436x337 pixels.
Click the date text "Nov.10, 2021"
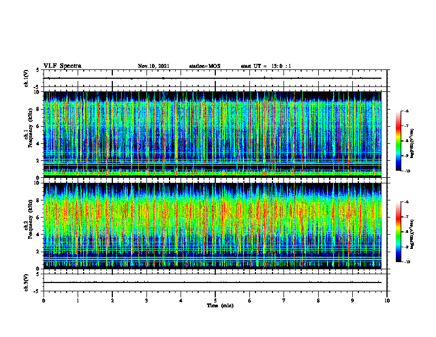point(154,66)
